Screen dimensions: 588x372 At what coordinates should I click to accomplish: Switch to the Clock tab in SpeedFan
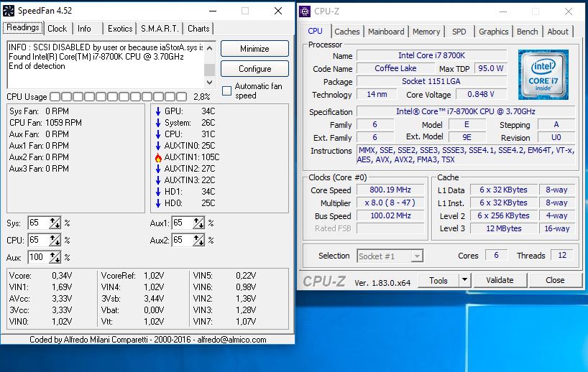[57, 29]
